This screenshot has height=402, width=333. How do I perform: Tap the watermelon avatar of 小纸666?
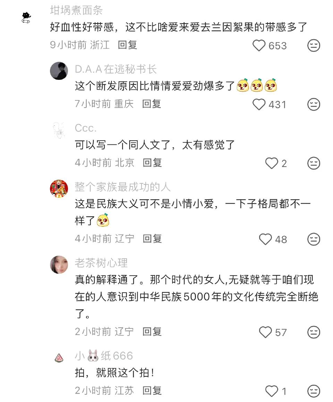pyautogui.click(x=59, y=358)
